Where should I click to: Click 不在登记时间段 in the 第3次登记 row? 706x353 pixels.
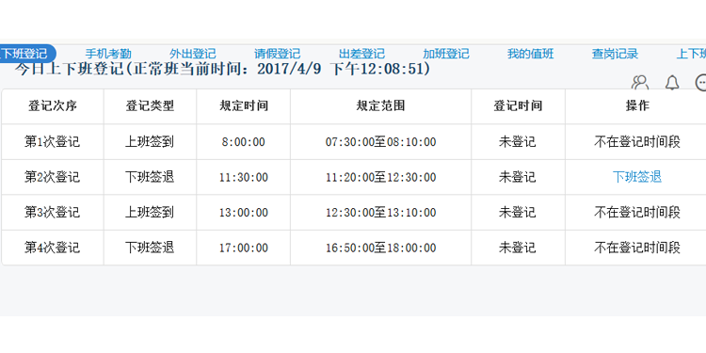click(x=637, y=212)
